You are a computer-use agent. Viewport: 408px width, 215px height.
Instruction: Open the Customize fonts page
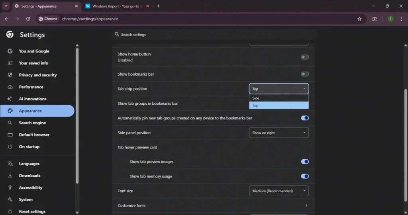(213, 205)
